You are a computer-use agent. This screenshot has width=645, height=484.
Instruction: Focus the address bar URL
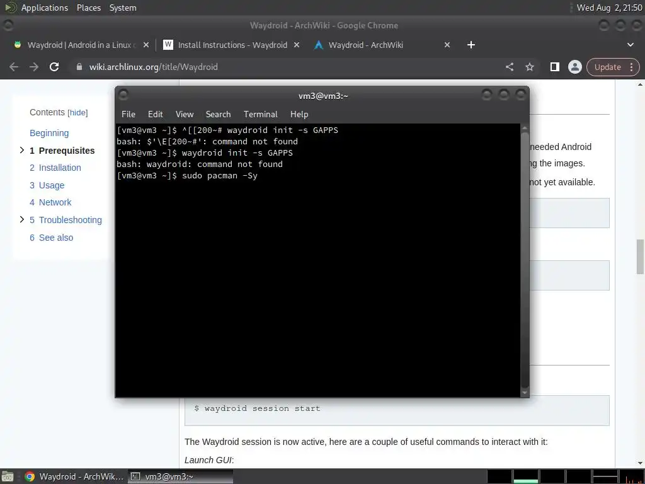(x=154, y=67)
